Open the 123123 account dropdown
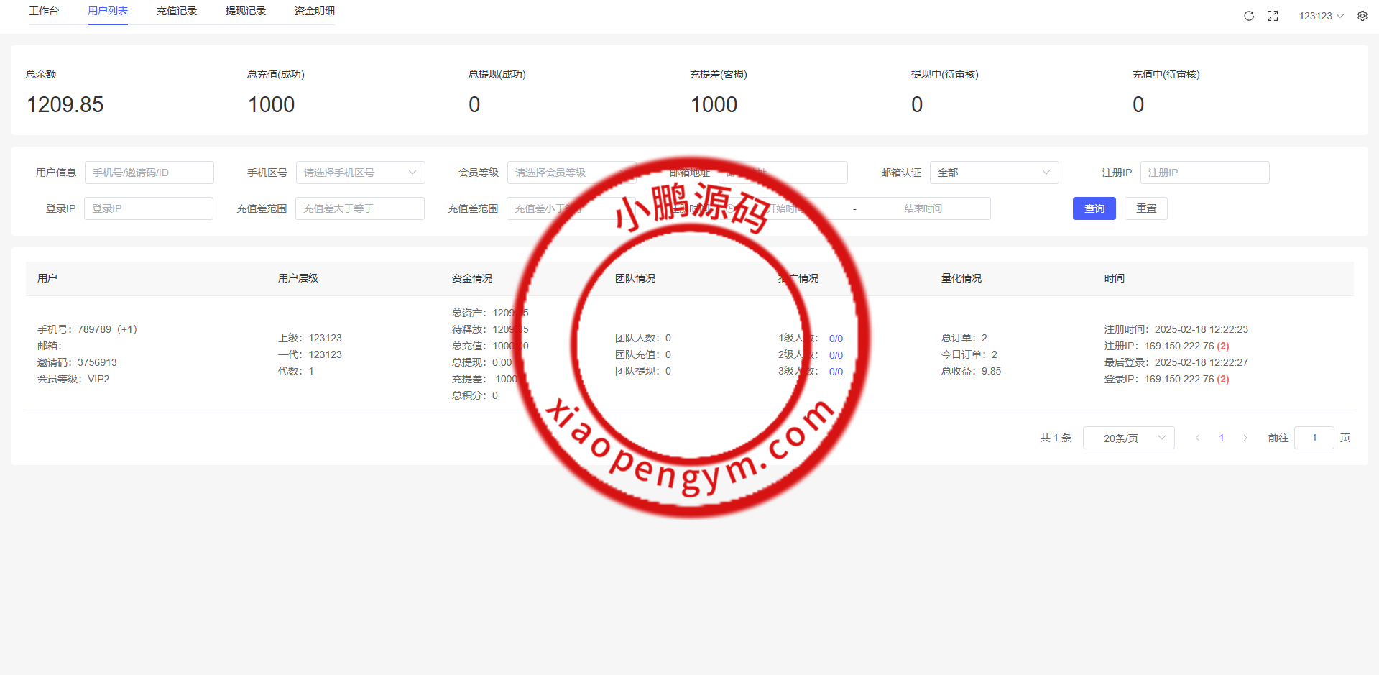This screenshot has height=675, width=1379. (x=1321, y=16)
